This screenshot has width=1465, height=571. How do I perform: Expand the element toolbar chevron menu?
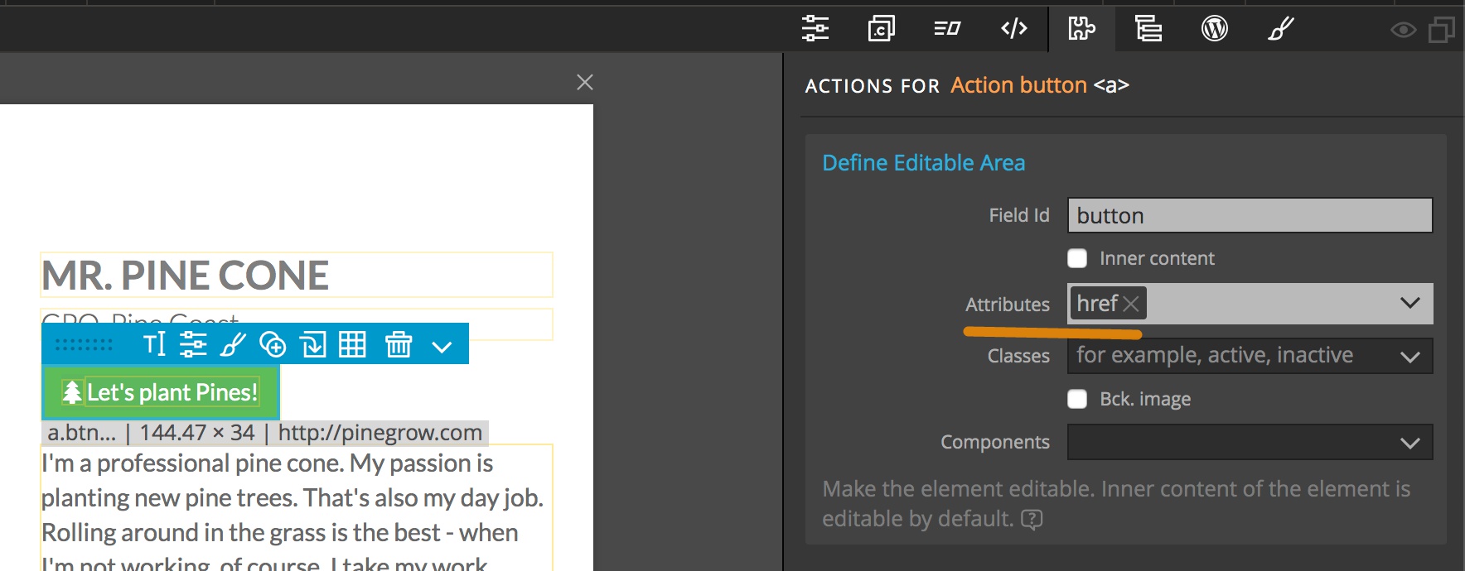(442, 346)
